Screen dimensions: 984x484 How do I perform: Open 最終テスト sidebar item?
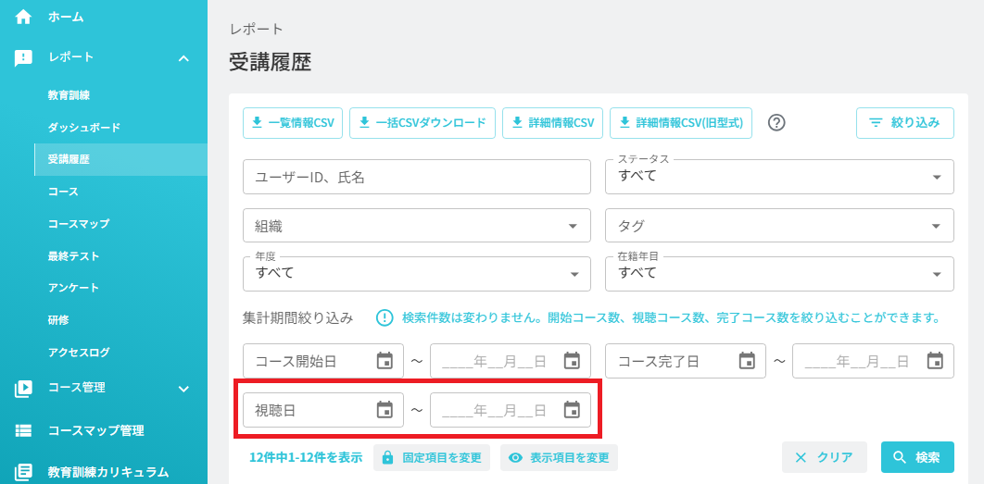tap(73, 255)
